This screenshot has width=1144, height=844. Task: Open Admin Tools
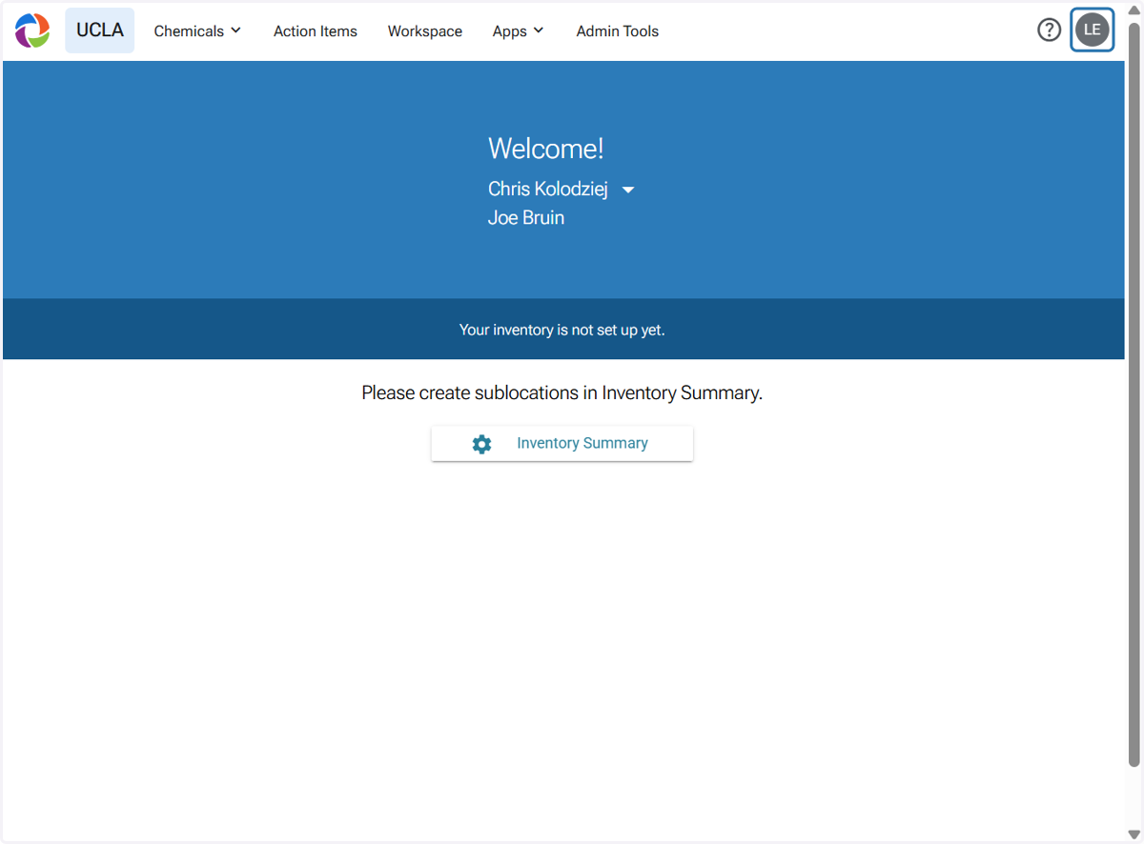point(618,30)
